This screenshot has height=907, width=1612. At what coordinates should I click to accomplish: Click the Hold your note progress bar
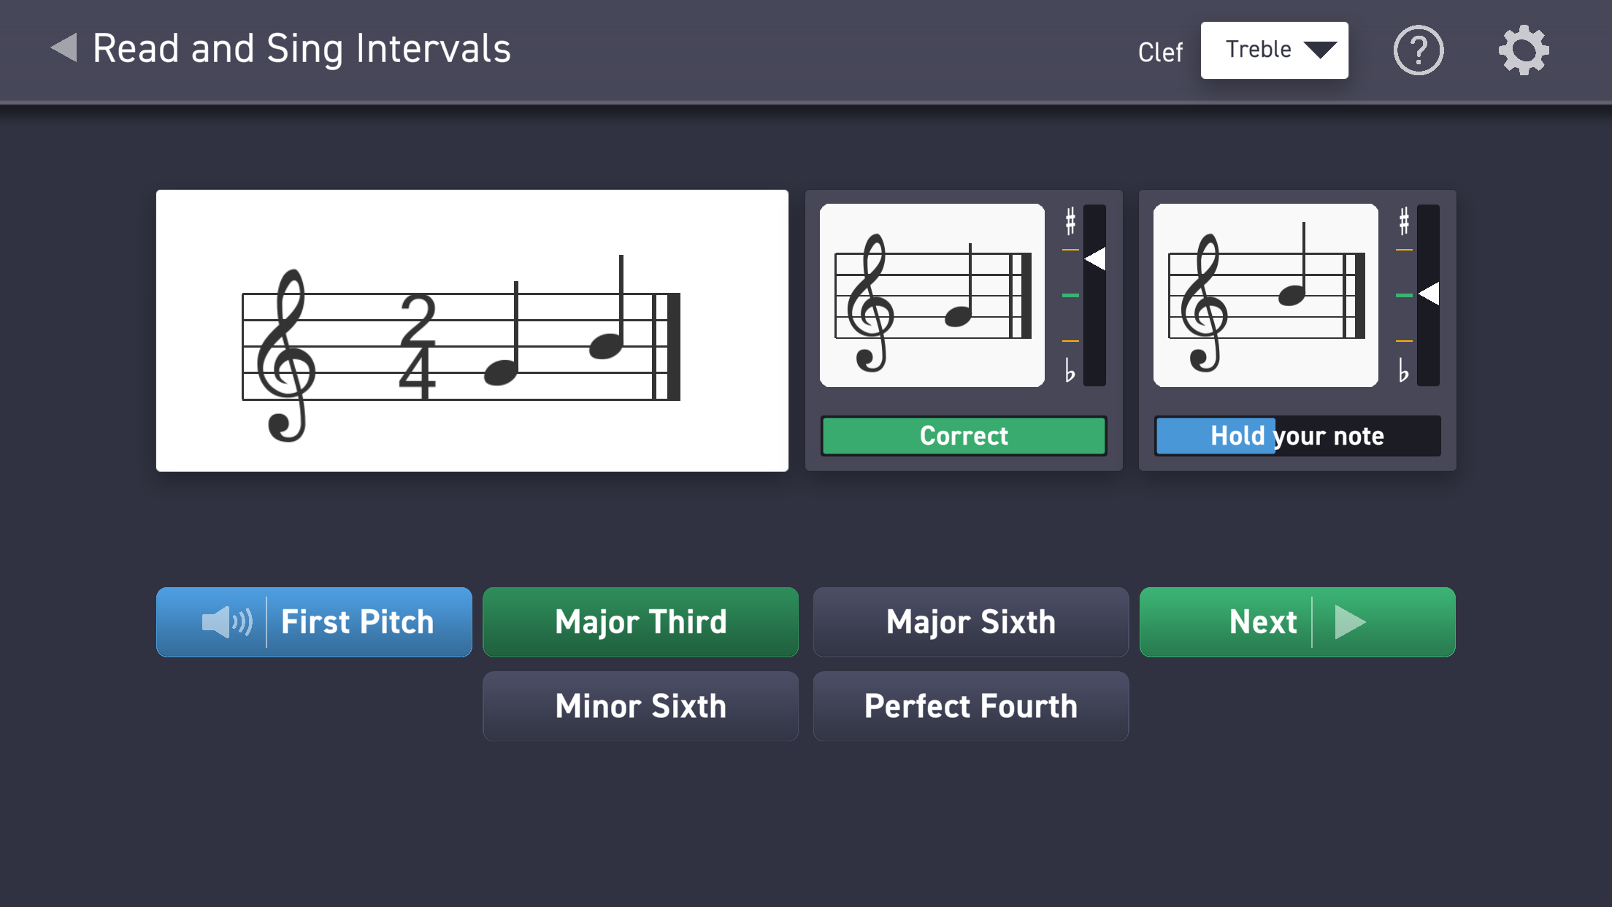pos(1297,436)
